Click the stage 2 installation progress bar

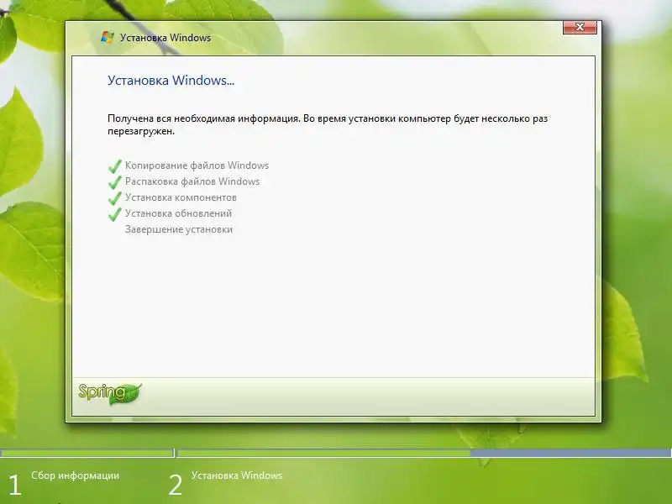click(424, 453)
